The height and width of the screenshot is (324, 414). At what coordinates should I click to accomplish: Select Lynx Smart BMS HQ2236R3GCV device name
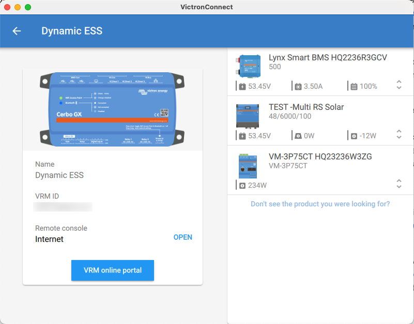click(328, 58)
